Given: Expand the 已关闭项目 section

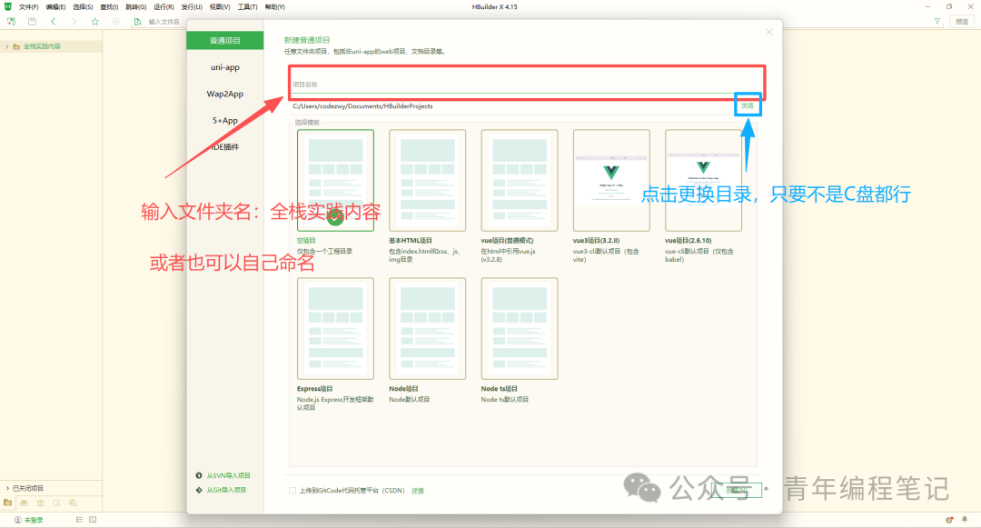Looking at the screenshot, I should click(7, 488).
